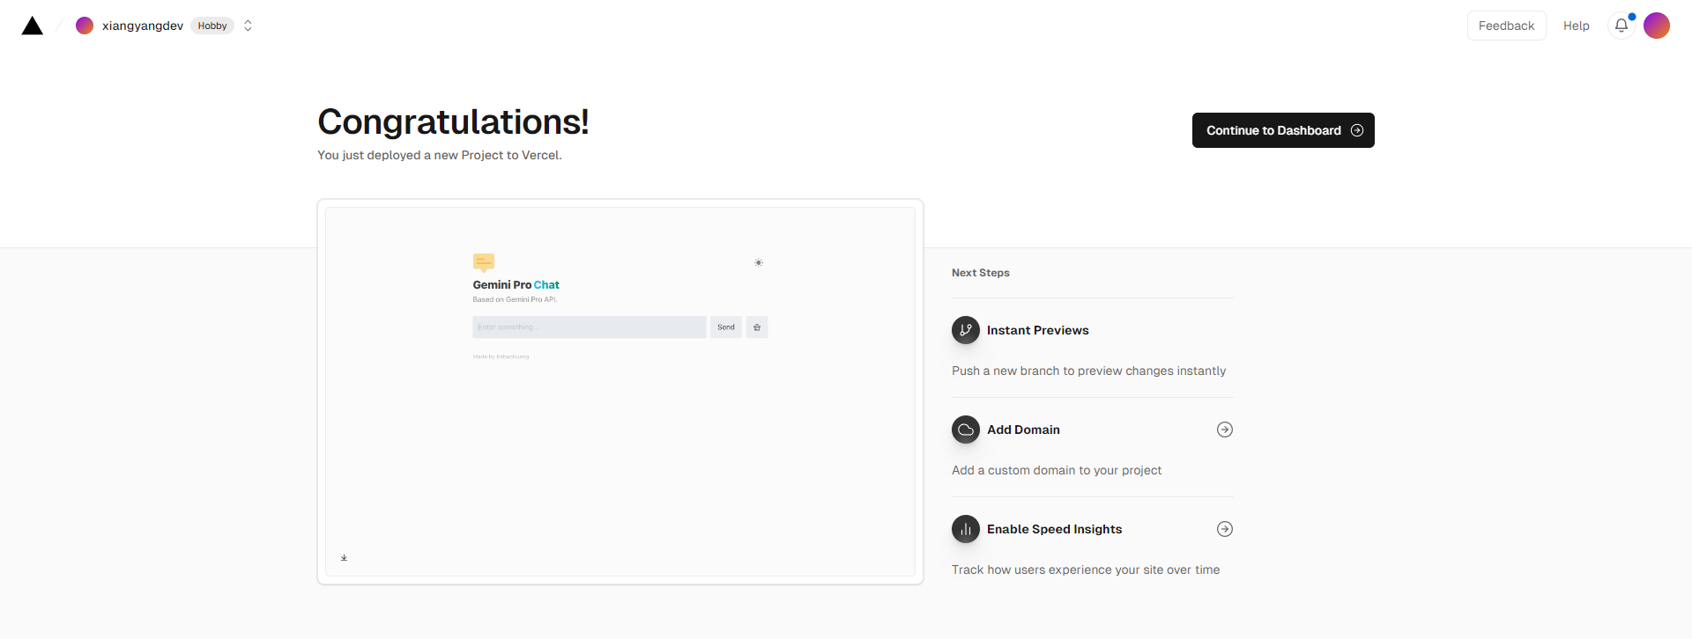Click Continue to Dashboard
The image size is (1692, 639).
click(x=1283, y=130)
